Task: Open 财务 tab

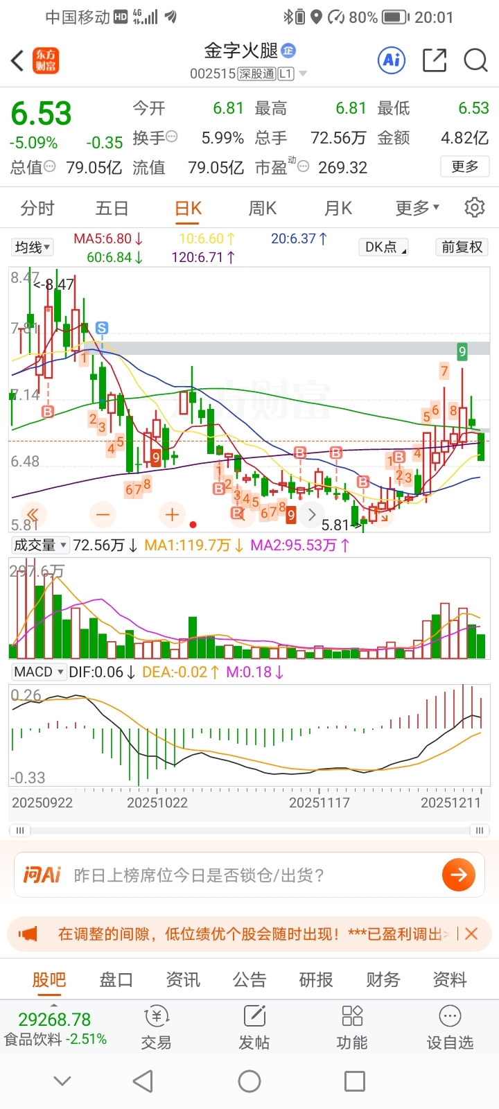Action: (383, 979)
